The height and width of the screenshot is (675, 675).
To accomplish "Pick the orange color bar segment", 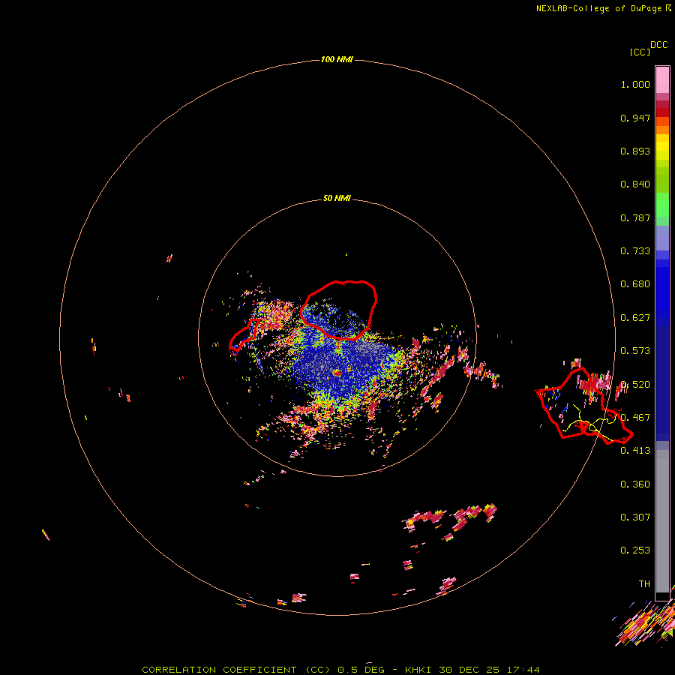I will [x=662, y=130].
